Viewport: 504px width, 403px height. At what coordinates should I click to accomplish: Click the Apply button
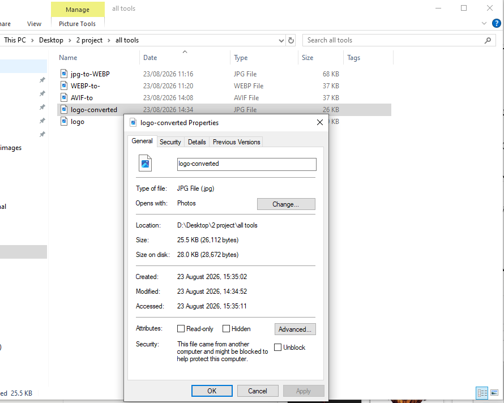[x=304, y=391]
